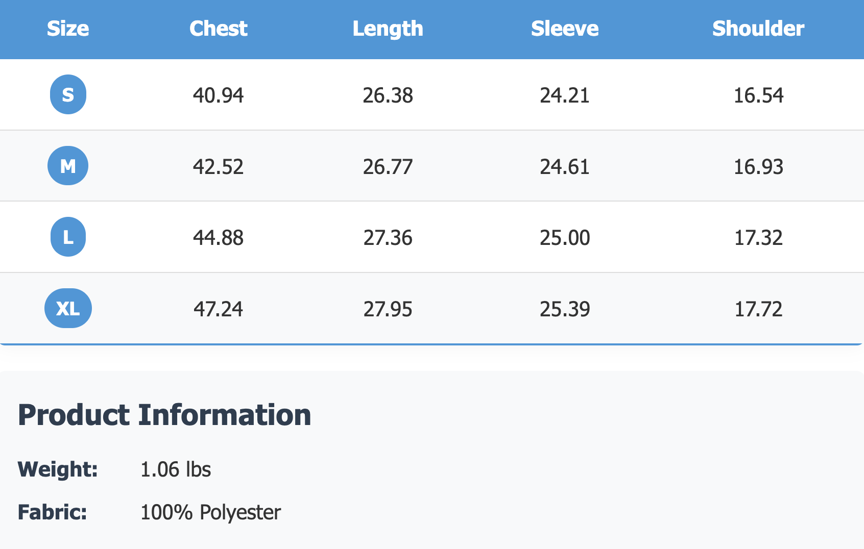Click the Fabric label
This screenshot has width=864, height=549.
(x=53, y=512)
